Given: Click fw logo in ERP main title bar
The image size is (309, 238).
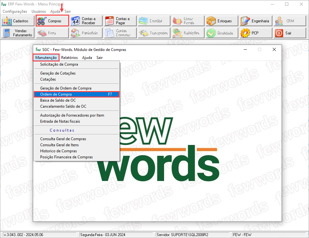Looking at the screenshot, I should coord(4,4).
